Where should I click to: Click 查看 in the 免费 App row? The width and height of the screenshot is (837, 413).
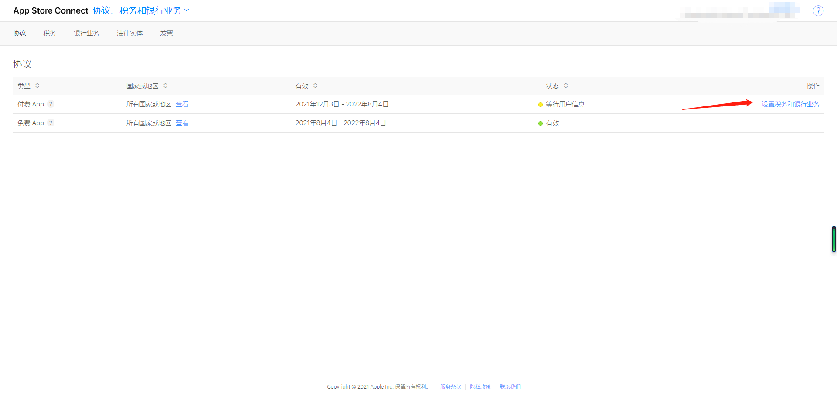point(182,123)
